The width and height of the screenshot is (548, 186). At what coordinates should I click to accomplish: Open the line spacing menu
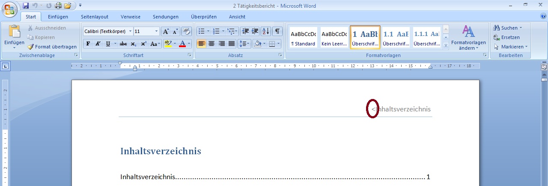[244, 44]
